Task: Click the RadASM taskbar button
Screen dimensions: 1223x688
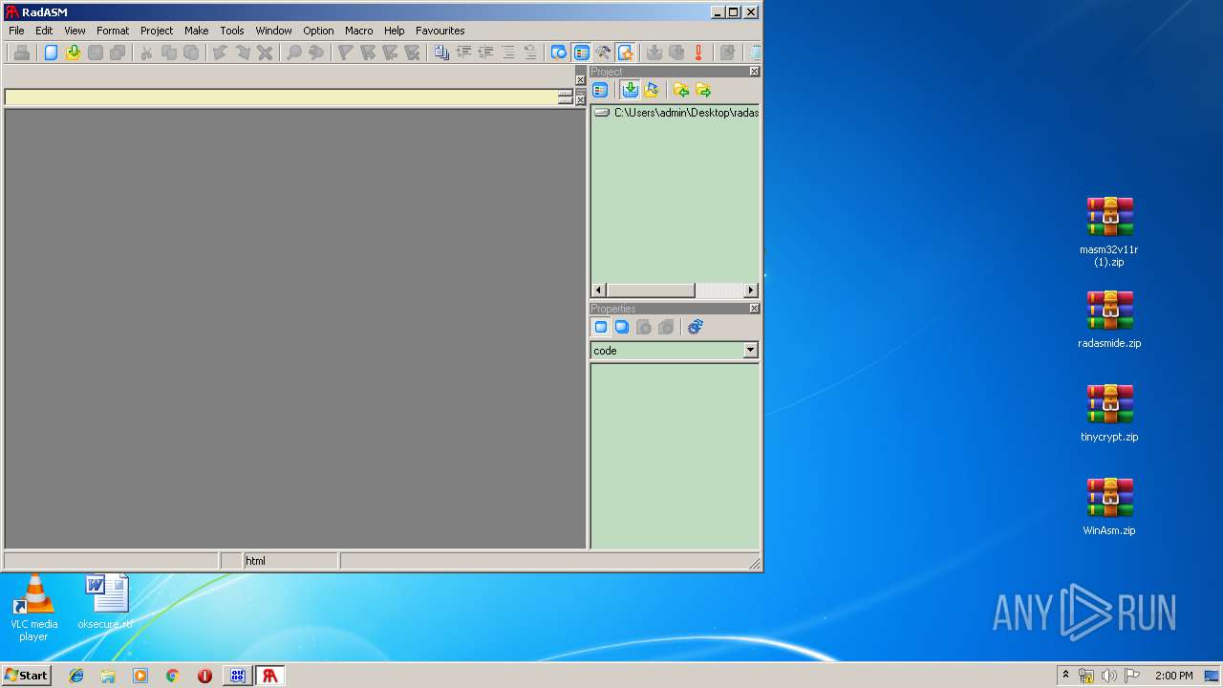Action: point(269,676)
